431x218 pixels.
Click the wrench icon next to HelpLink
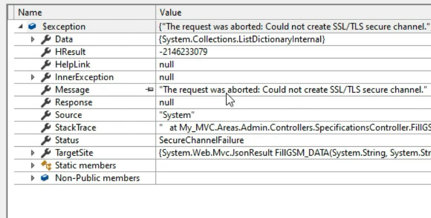pos(46,64)
